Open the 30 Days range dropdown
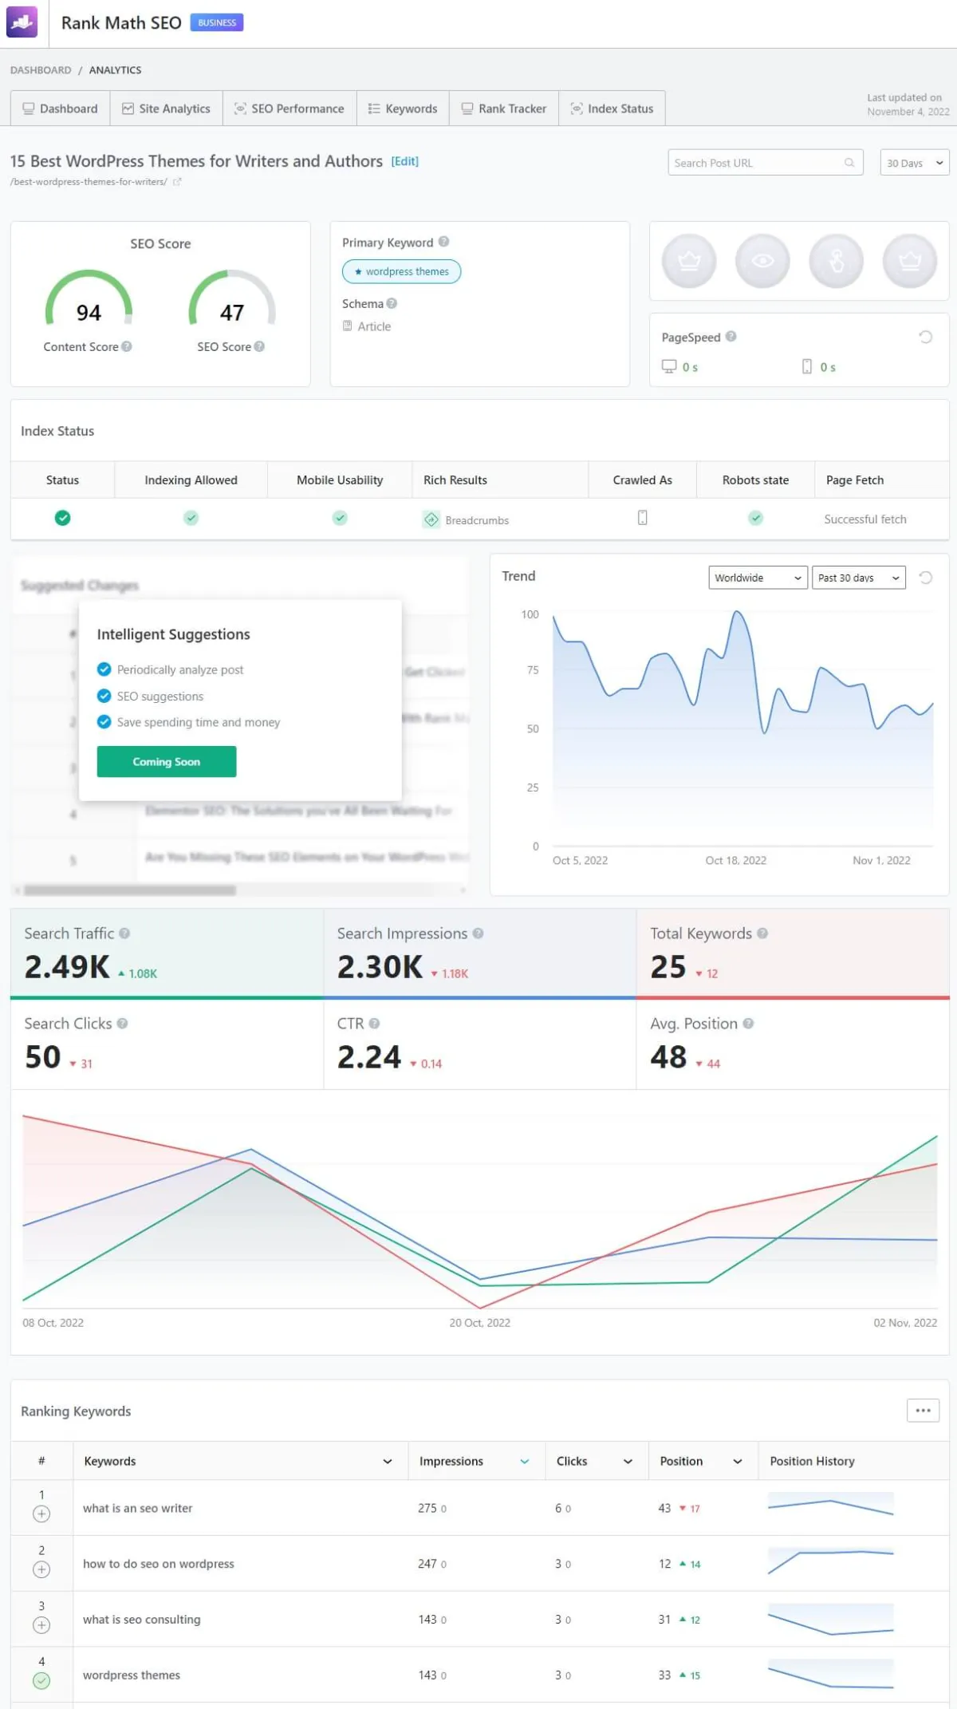 (914, 163)
